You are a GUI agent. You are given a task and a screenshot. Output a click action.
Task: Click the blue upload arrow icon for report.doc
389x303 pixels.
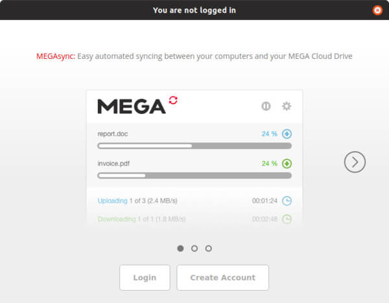[287, 134]
